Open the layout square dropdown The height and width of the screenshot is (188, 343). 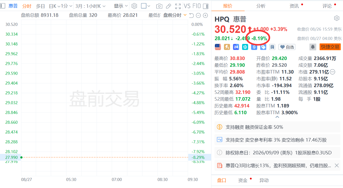point(145,6)
